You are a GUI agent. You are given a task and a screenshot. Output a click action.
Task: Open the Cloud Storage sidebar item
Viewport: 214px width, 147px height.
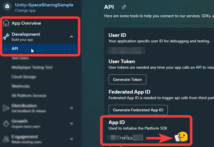point(24,77)
